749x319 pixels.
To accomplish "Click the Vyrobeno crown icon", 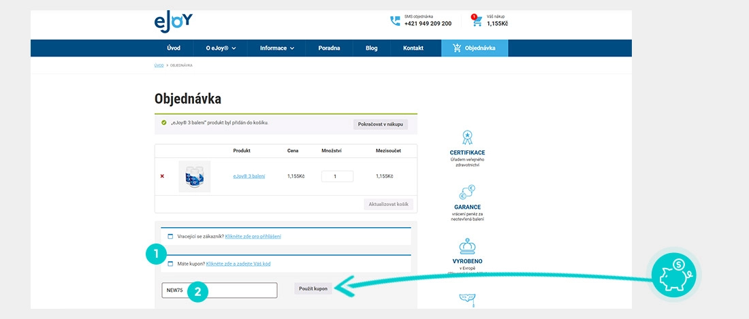I will click(x=467, y=246).
